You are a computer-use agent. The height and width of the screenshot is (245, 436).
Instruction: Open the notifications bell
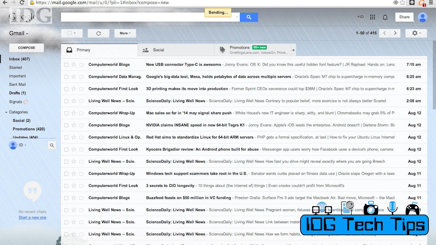click(385, 17)
